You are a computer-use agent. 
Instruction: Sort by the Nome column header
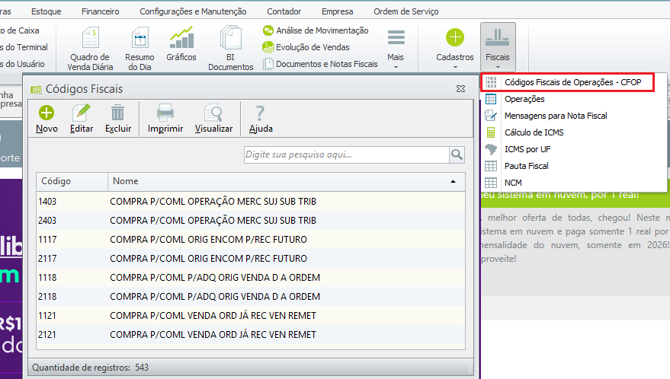click(x=287, y=181)
